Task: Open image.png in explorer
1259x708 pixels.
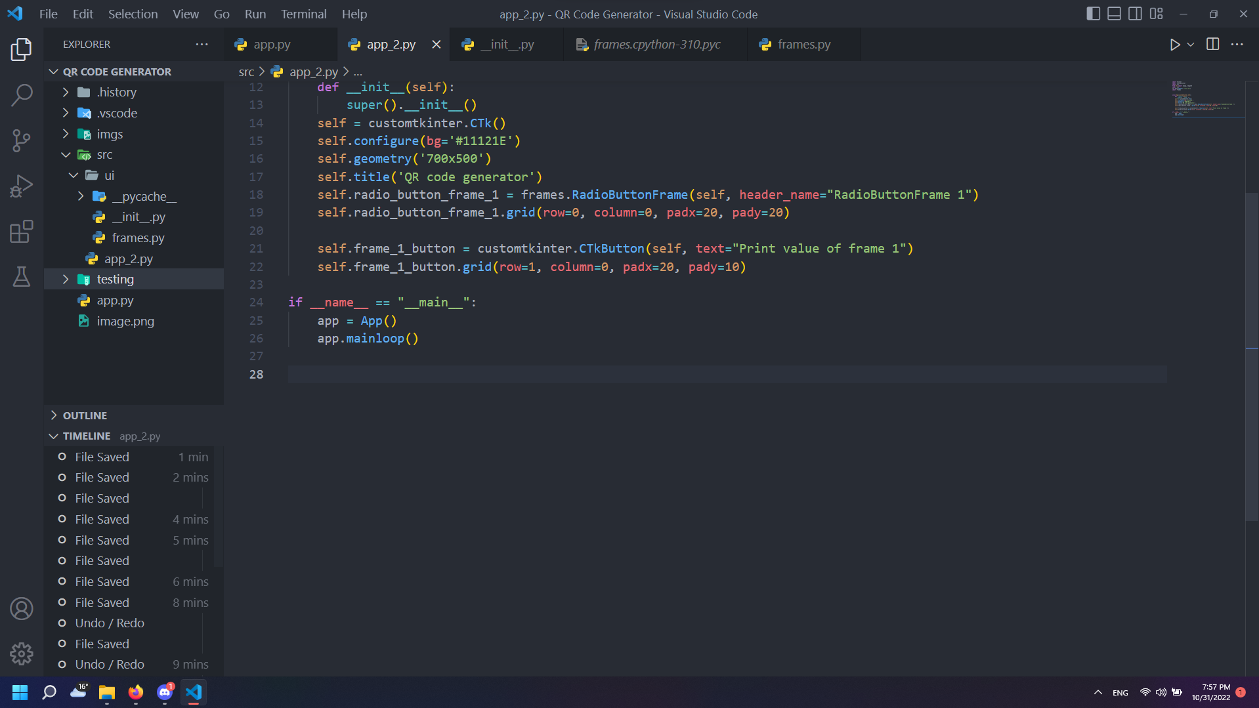Action: [125, 321]
